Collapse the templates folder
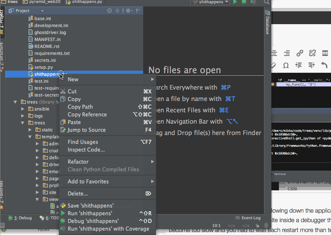 (x=30, y=137)
